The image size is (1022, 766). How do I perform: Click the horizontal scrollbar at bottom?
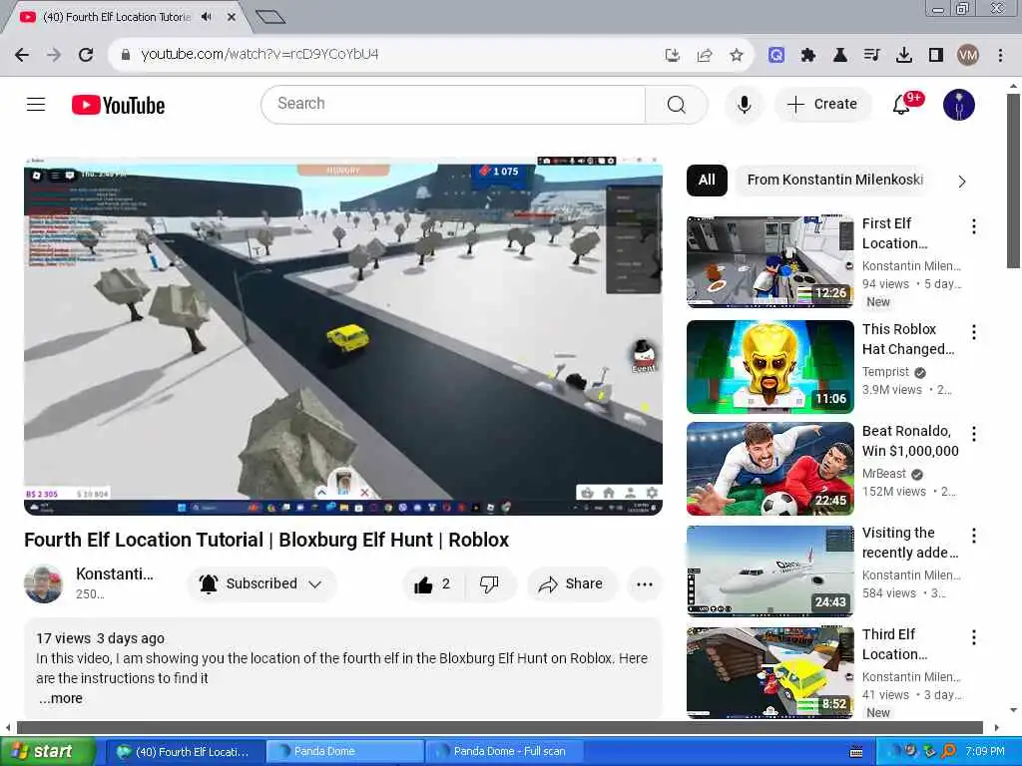coord(500,727)
